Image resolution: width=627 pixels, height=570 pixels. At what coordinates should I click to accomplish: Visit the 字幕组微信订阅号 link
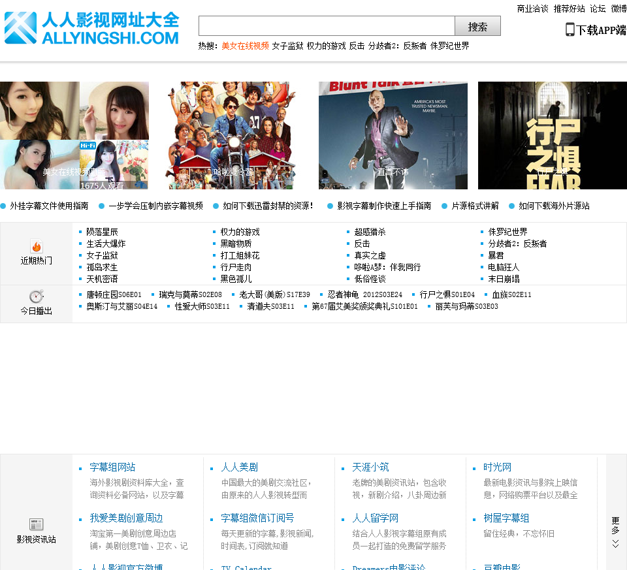click(x=257, y=518)
